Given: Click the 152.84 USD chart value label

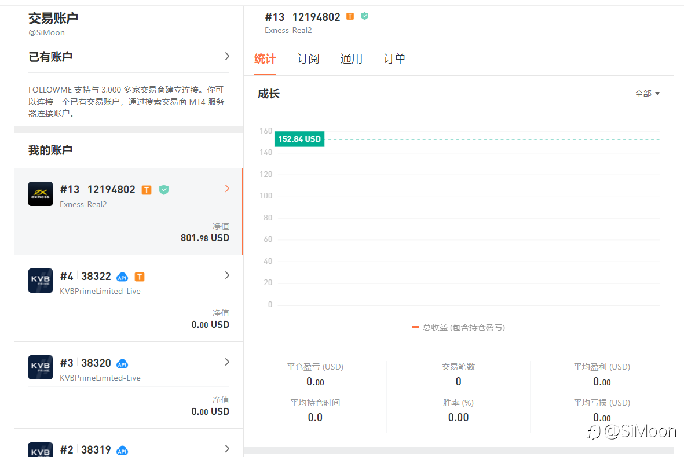Looking at the screenshot, I should coord(299,139).
